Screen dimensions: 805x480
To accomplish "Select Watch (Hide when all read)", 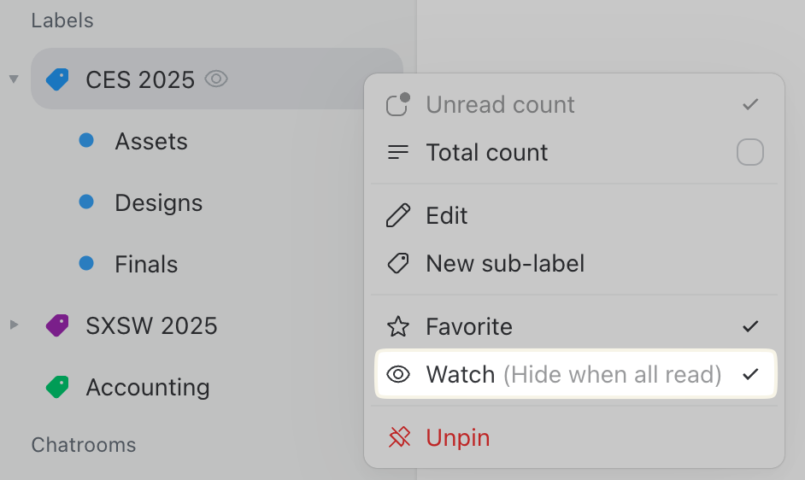I will coord(573,374).
